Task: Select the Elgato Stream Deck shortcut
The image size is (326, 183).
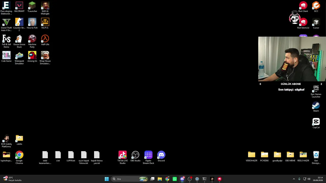Action: (148, 158)
